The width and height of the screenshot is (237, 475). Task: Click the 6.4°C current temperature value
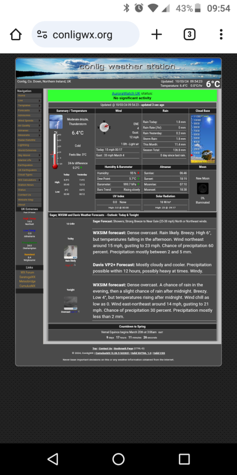pyautogui.click(x=78, y=133)
